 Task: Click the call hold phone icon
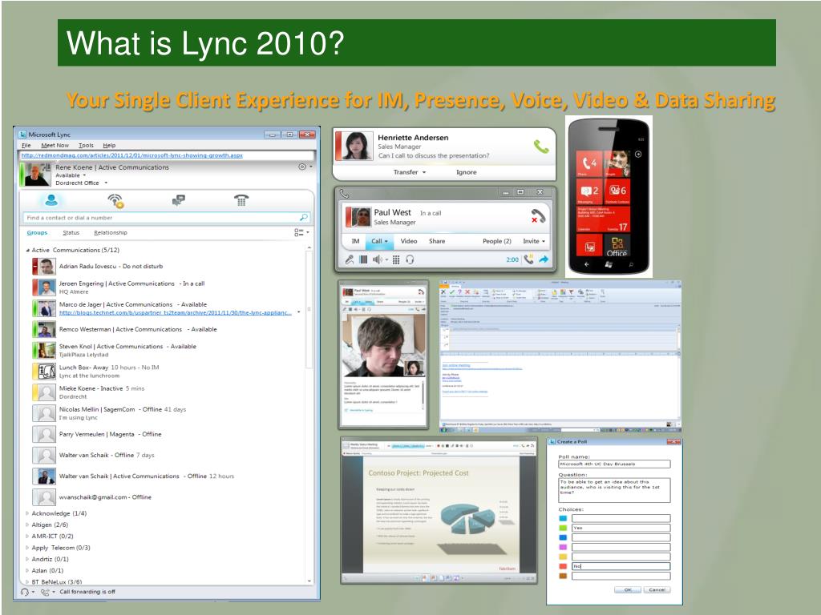coord(529,259)
